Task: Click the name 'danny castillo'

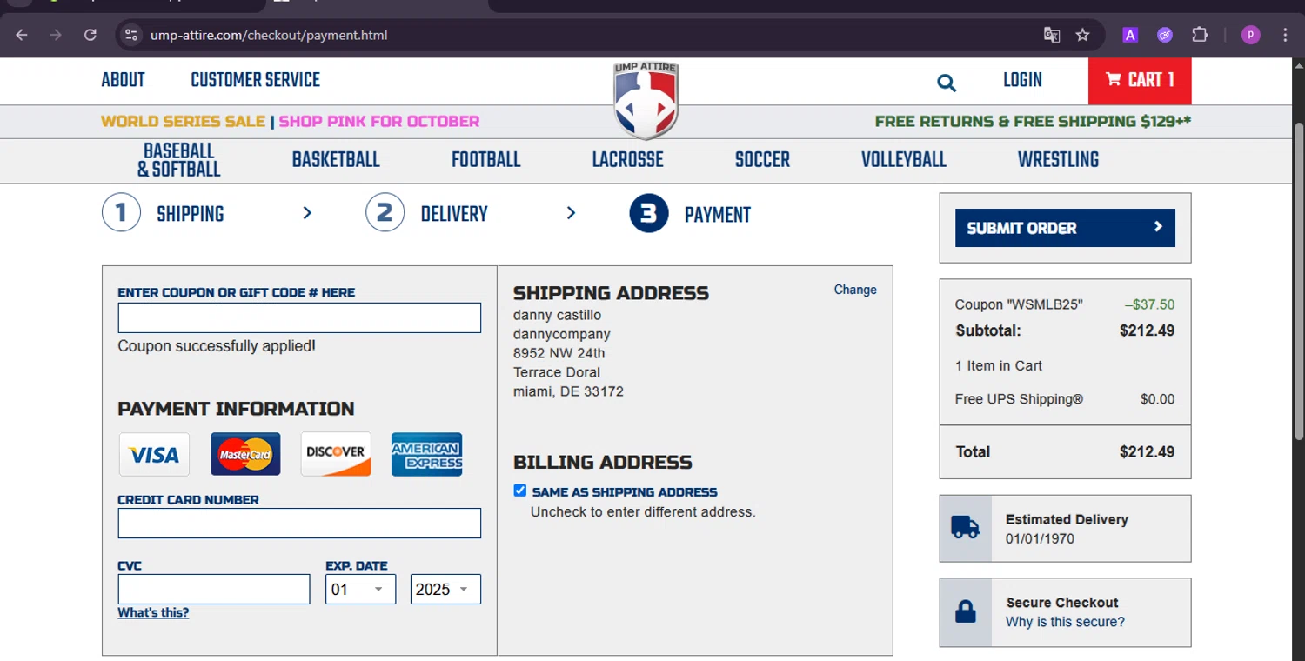Action: 557,315
